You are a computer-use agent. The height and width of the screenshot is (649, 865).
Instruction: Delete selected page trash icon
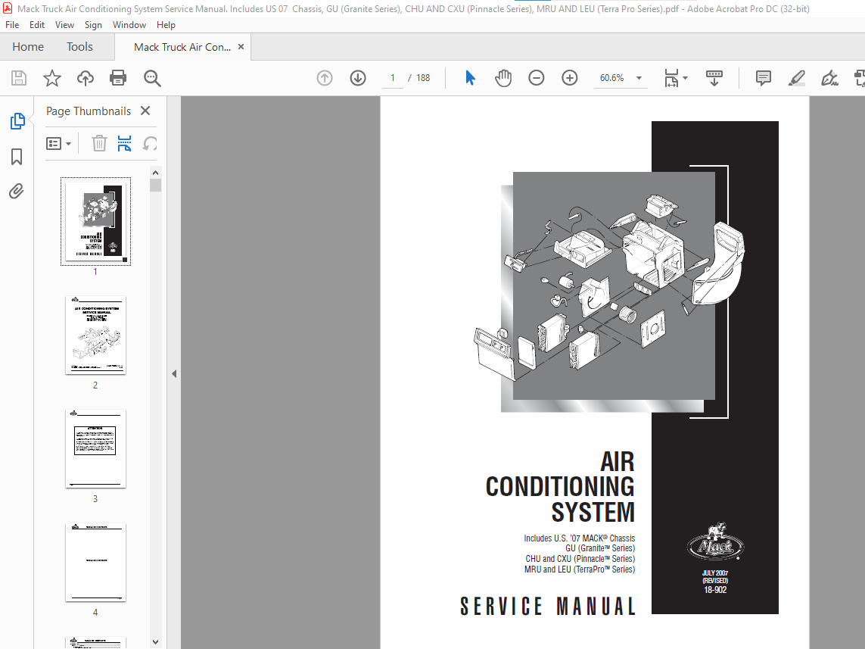(x=99, y=143)
